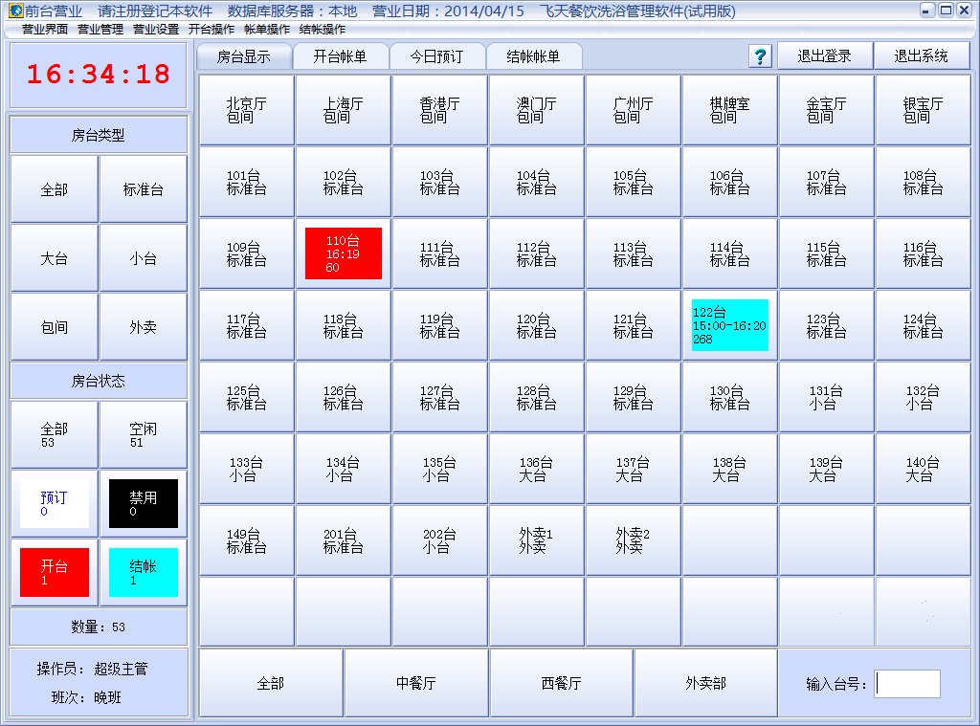Switch to the 开台帐单 tab
Image resolution: width=980 pixels, height=726 pixels.
(340, 56)
